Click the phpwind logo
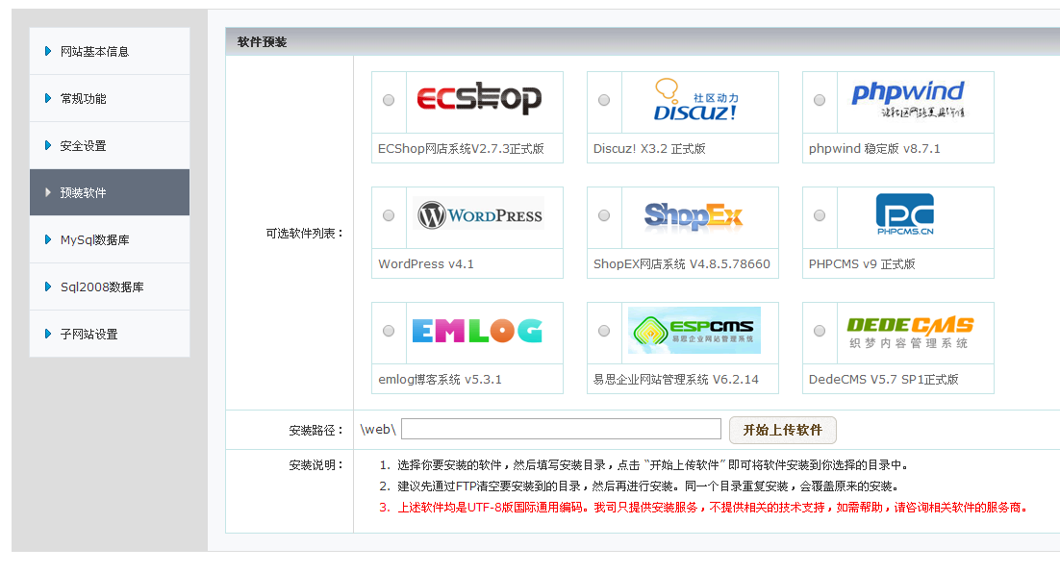 point(907,99)
